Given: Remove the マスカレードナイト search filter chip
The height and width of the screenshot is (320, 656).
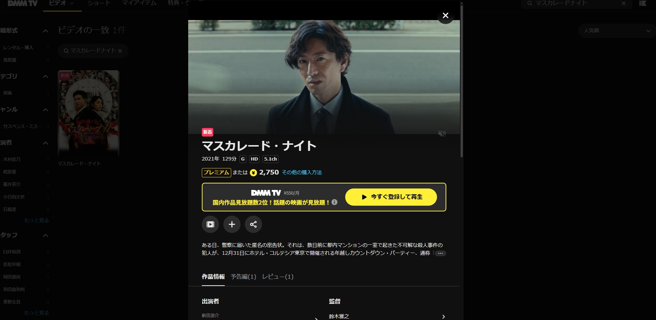Looking at the screenshot, I should click(x=120, y=51).
